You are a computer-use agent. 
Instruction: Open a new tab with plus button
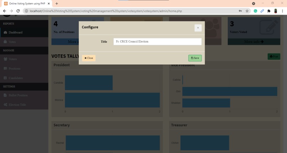(57, 4)
